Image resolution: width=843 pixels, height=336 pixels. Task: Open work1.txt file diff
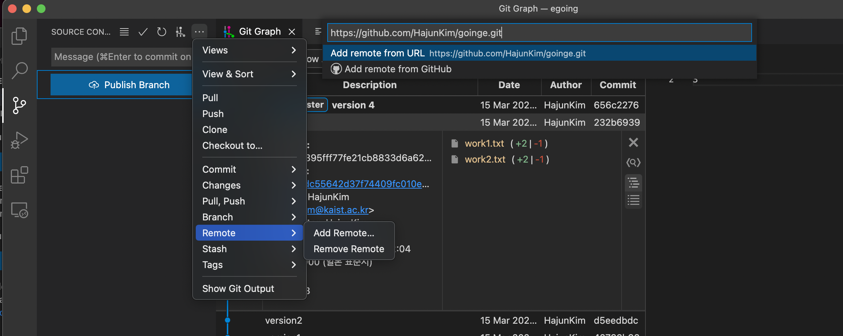point(484,143)
